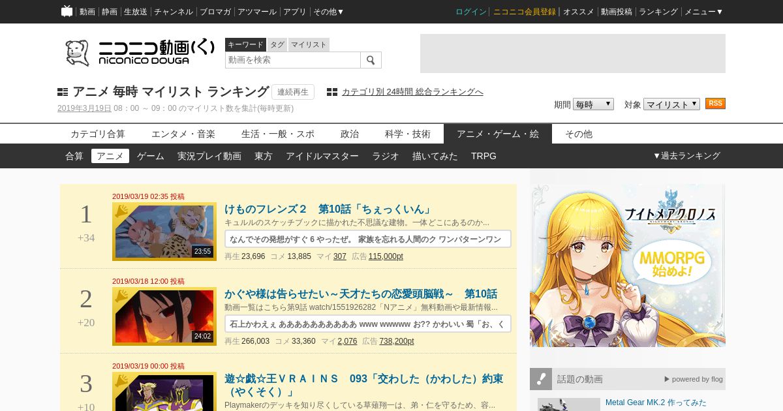
Task: Click 広告 738,200pt link
Action: (x=396, y=341)
